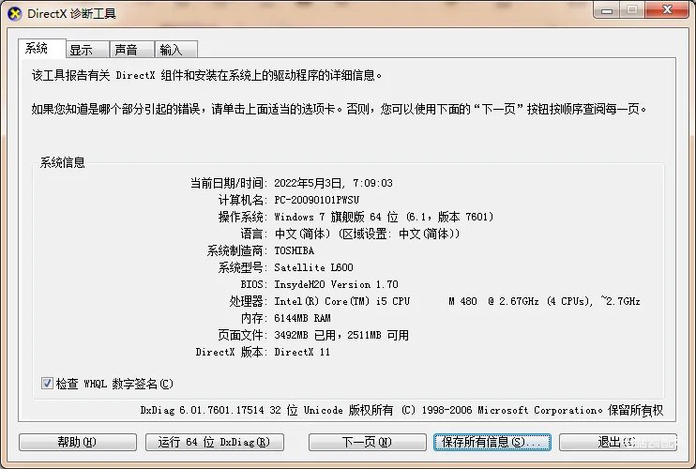Toggle 检查 WHQL 数字签名 checkbox
This screenshot has width=696, height=469.
[47, 384]
